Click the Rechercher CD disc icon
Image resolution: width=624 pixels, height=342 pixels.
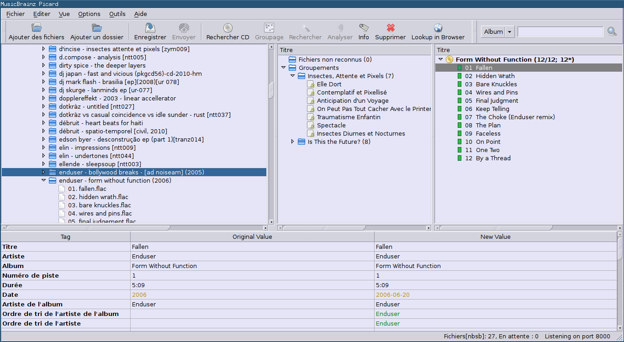[228, 28]
